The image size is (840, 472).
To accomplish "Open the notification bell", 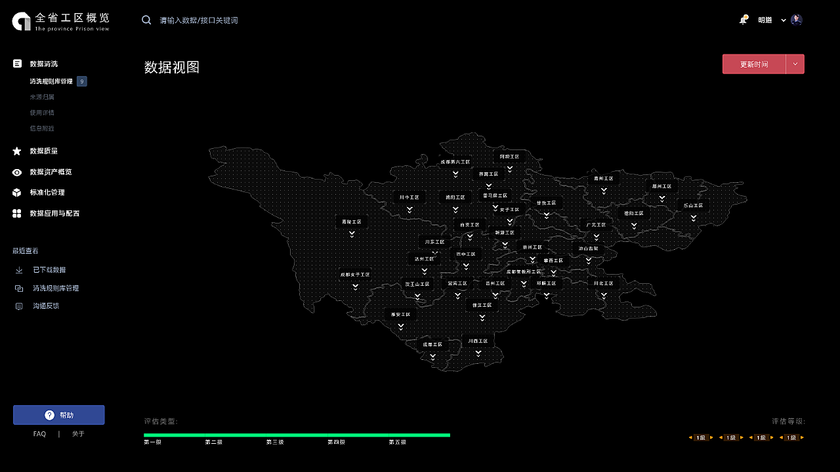I will pos(743,20).
